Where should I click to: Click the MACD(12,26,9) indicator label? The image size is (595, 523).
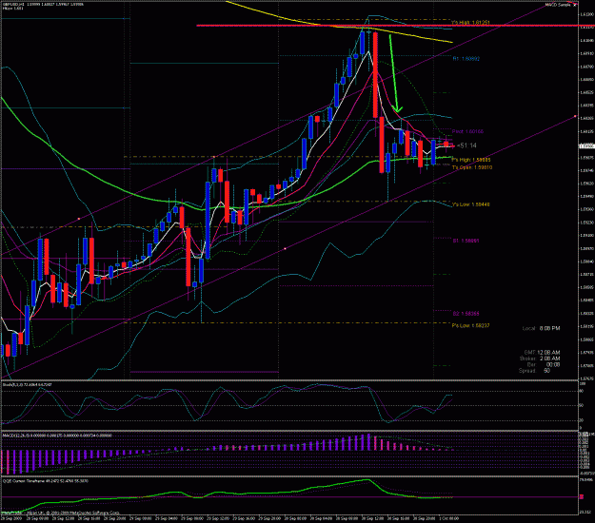[57, 436]
